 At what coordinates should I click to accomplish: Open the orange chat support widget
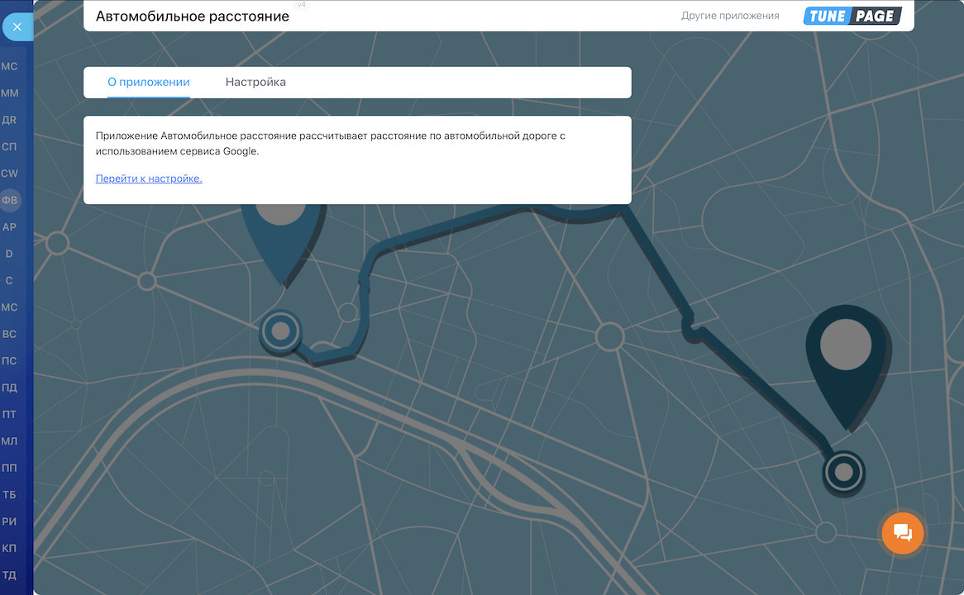point(902,533)
